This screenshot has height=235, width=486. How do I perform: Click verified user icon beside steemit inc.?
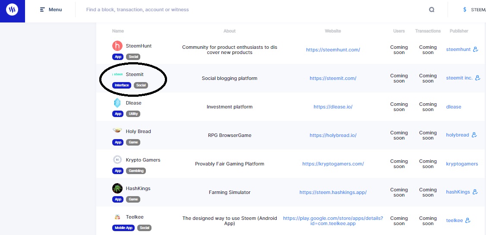click(478, 78)
